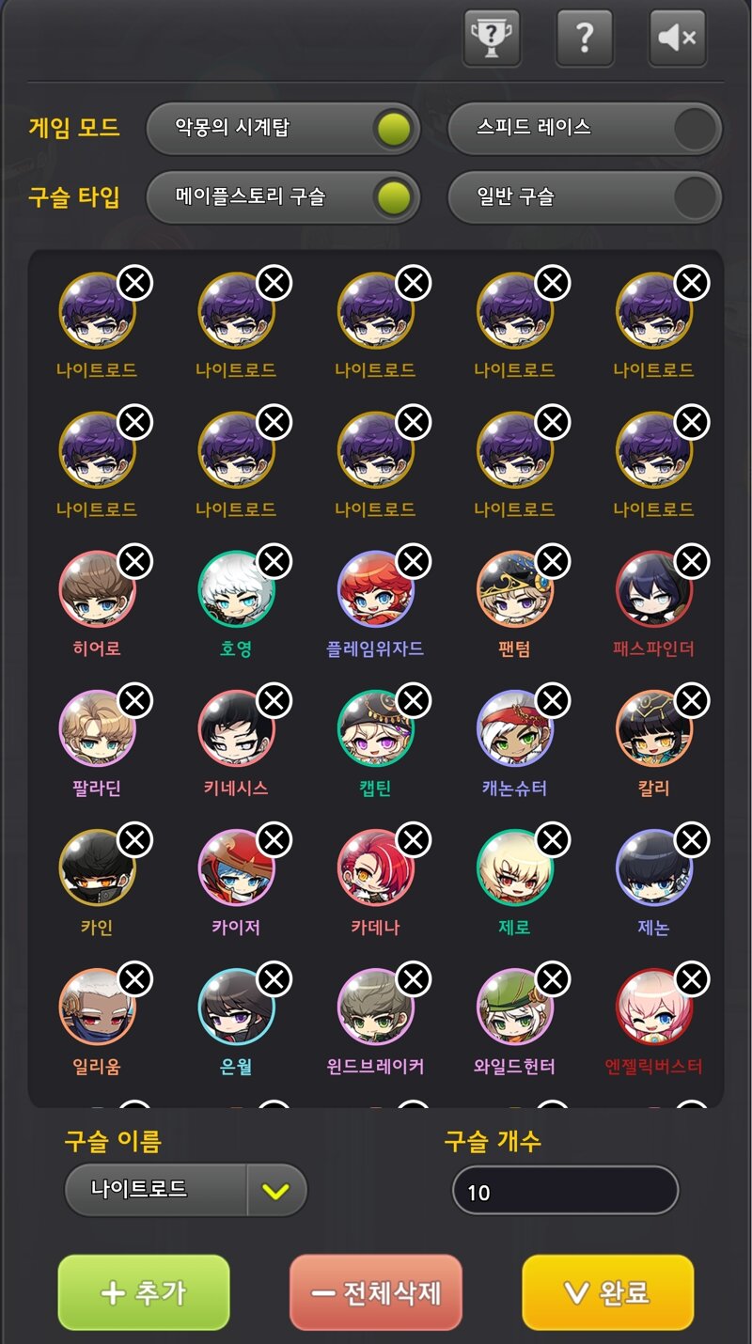
Task: Select 악몽의 시계탑 game mode
Action: (x=283, y=129)
